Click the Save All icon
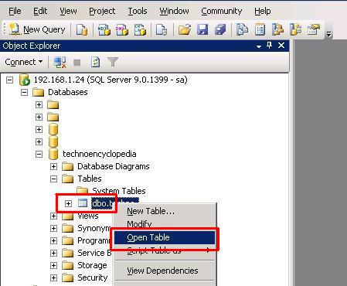Viewport: 347px width, 286px height. pos(220,29)
